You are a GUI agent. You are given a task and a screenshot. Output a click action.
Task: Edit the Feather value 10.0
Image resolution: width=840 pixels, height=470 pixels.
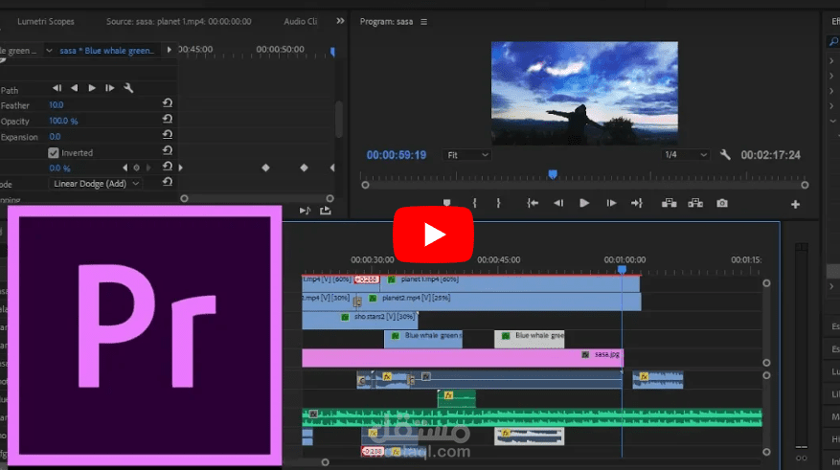[x=57, y=105]
